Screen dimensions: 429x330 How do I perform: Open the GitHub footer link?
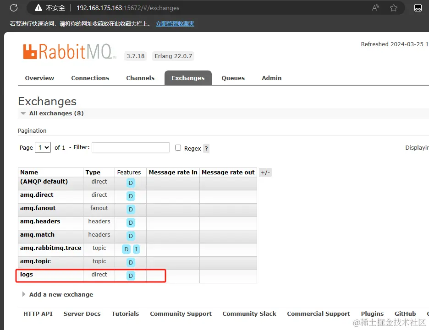[405, 314]
